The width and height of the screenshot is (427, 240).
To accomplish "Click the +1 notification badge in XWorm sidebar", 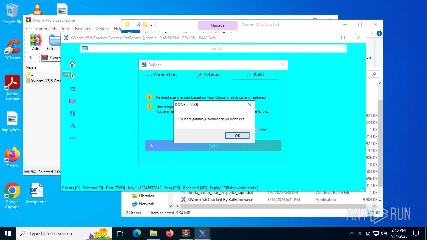I will [x=66, y=74].
